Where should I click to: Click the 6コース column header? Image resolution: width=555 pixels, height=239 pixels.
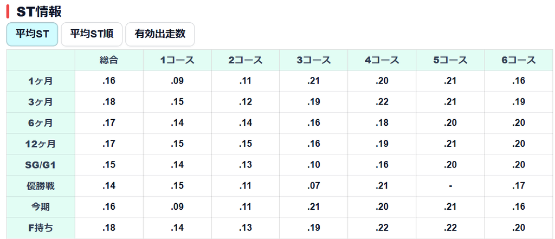(x=519, y=60)
